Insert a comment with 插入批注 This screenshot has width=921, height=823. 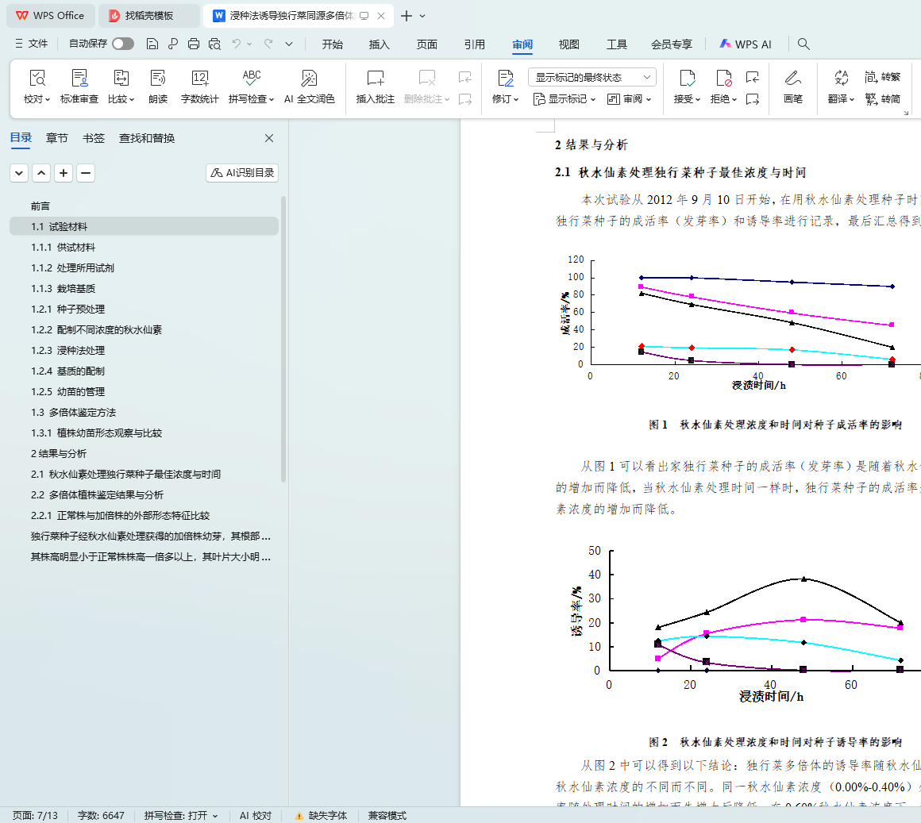click(376, 87)
